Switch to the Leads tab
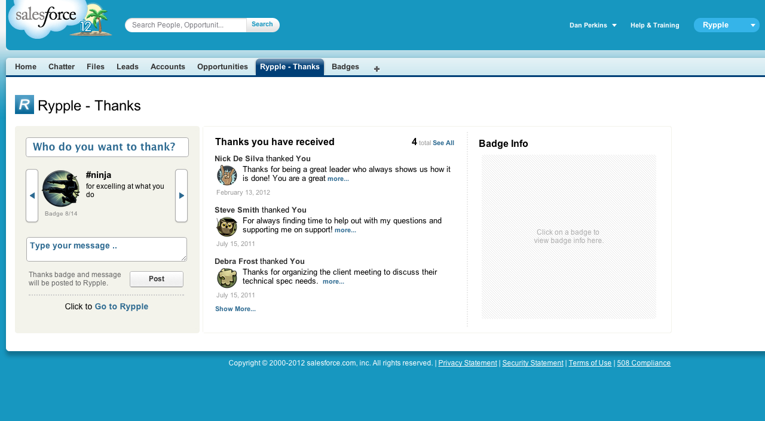The image size is (765, 421). point(127,67)
